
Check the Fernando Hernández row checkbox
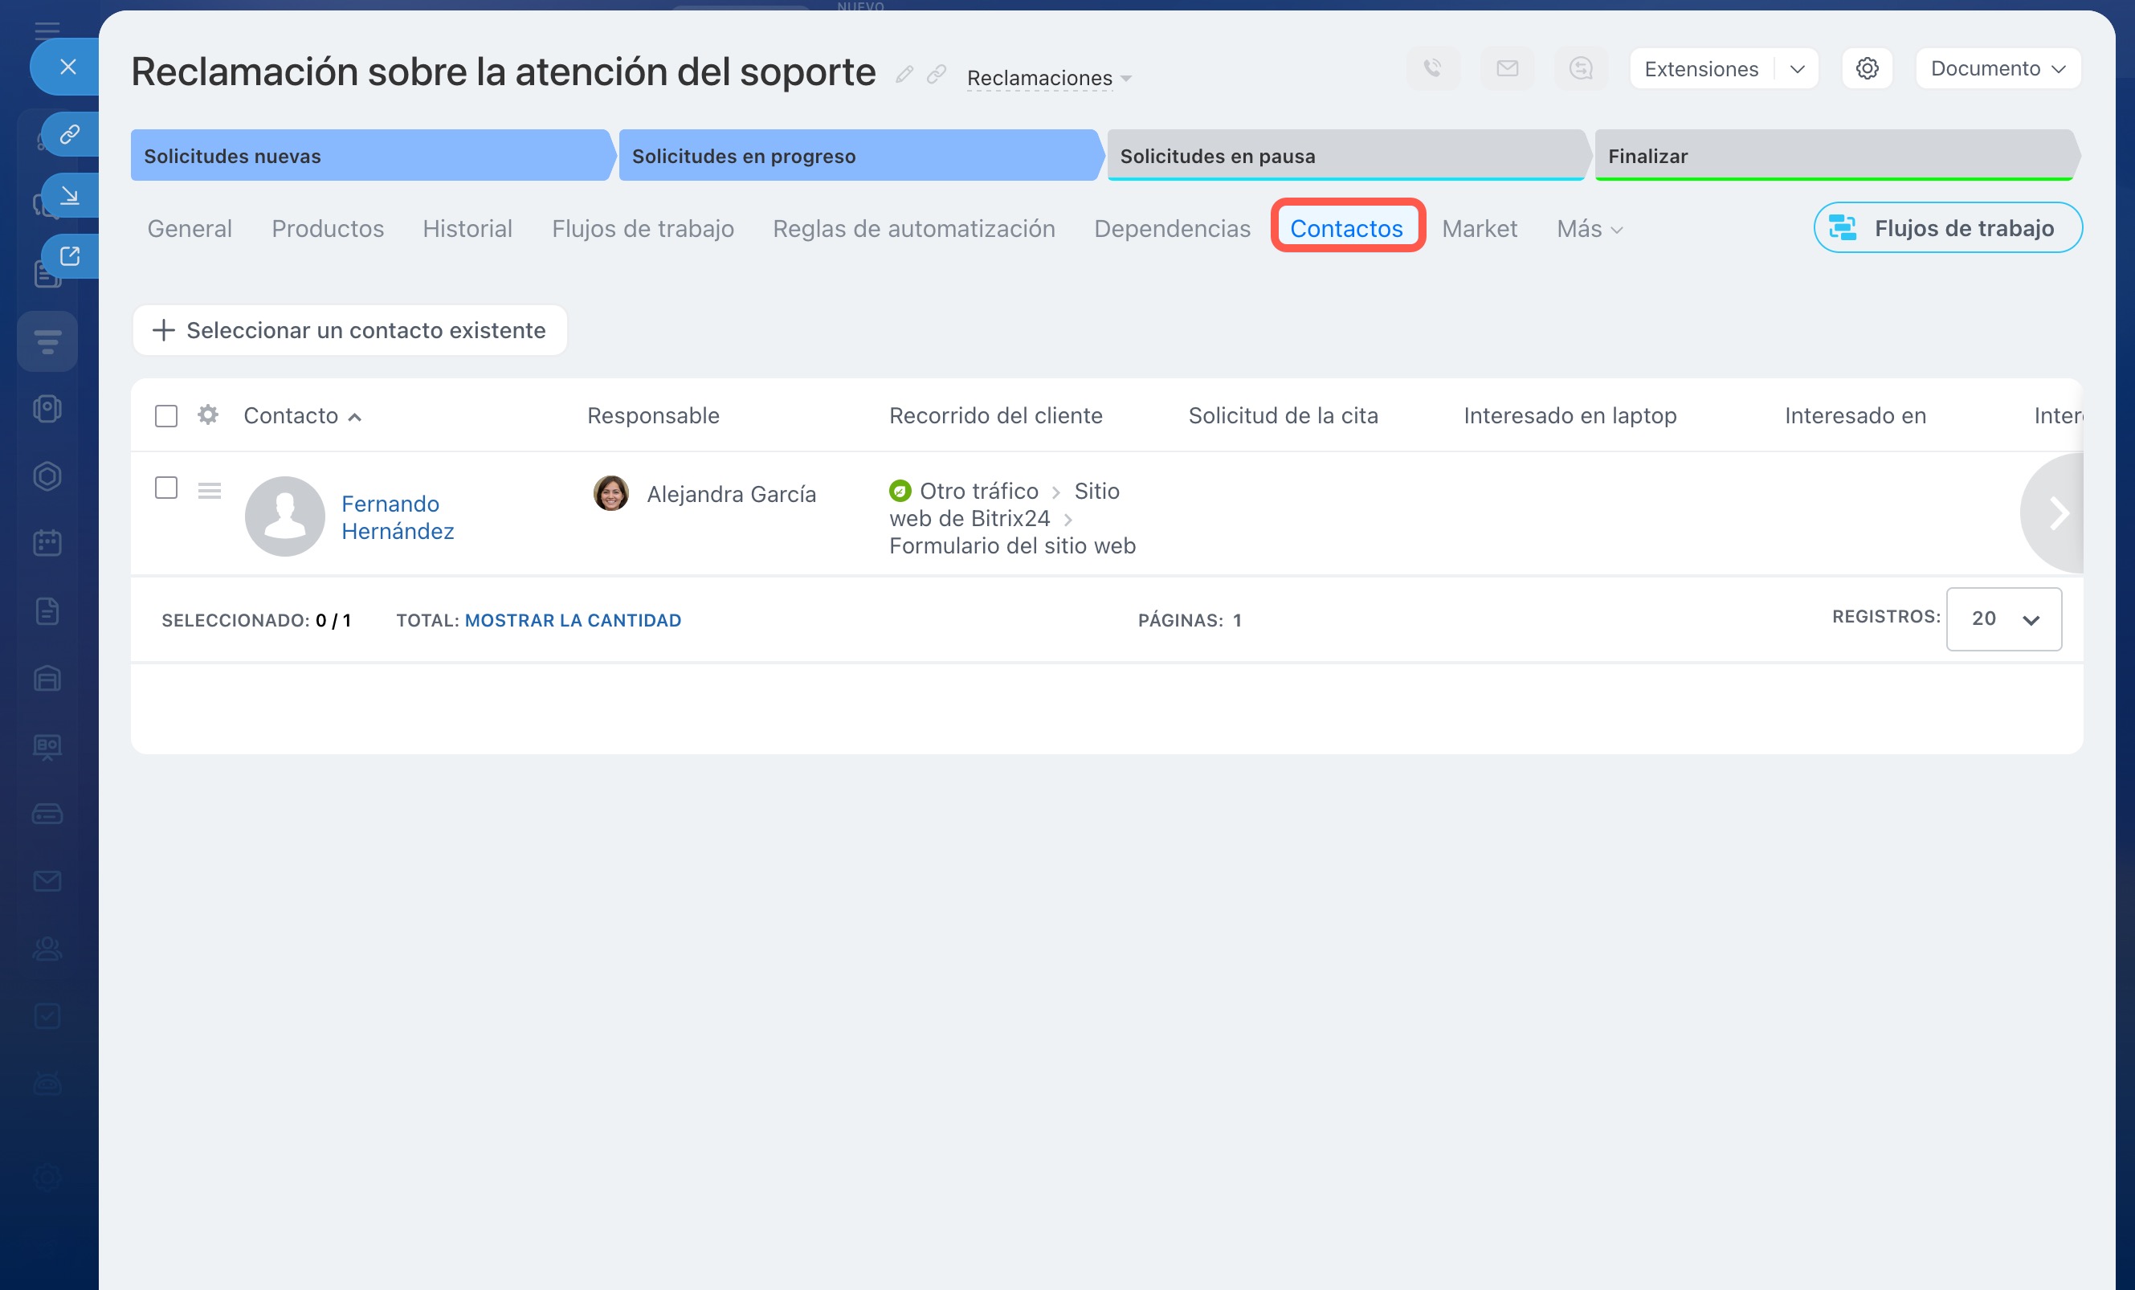coord(166,488)
